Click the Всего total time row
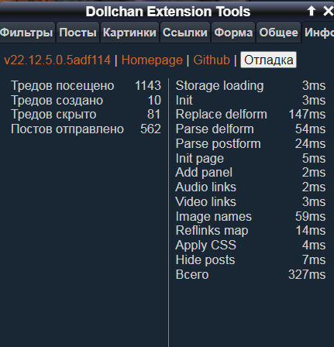The width and height of the screenshot is (334, 347). click(250, 274)
